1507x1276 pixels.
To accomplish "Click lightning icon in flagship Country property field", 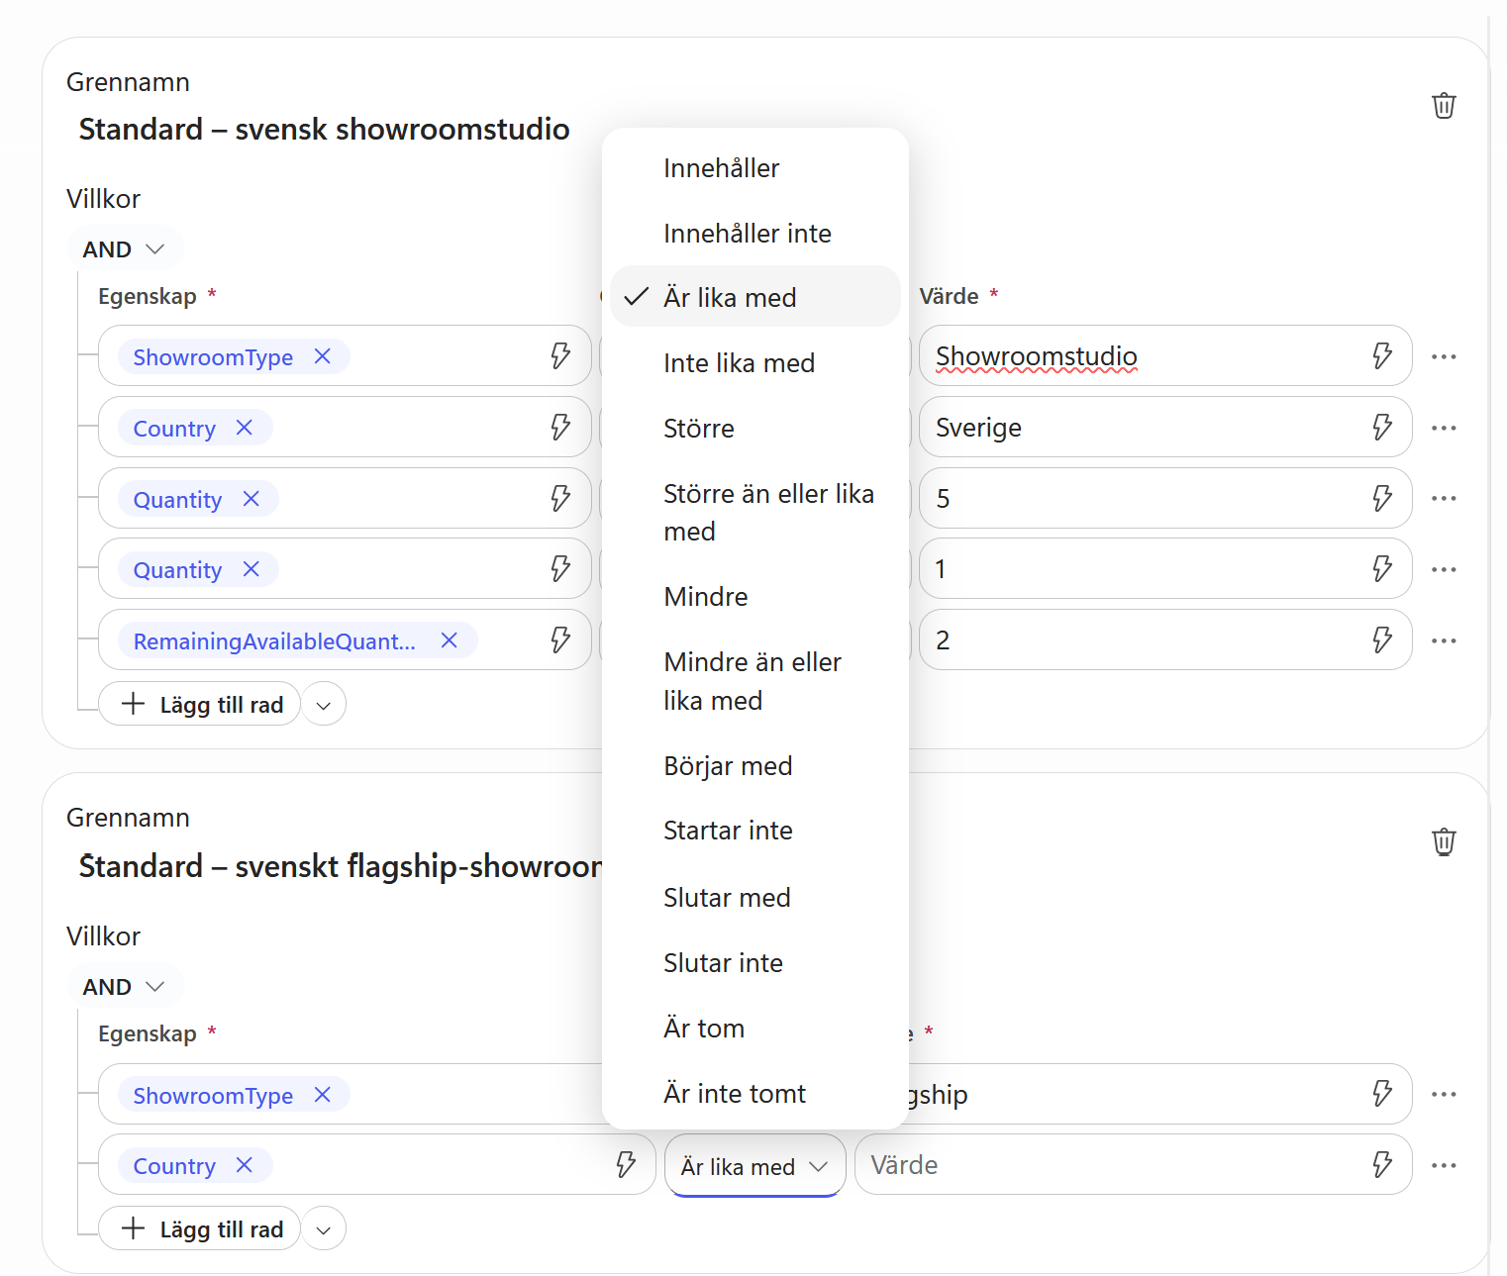I will pyautogui.click(x=626, y=1164).
